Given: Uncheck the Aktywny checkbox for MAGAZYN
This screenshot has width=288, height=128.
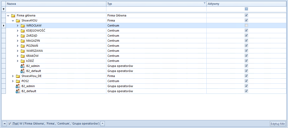Looking at the screenshot, I should click(x=246, y=41).
